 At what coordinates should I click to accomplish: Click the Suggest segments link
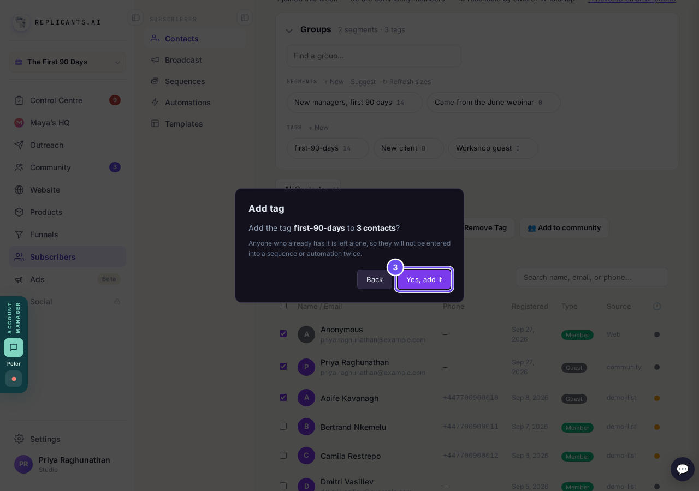click(x=363, y=82)
